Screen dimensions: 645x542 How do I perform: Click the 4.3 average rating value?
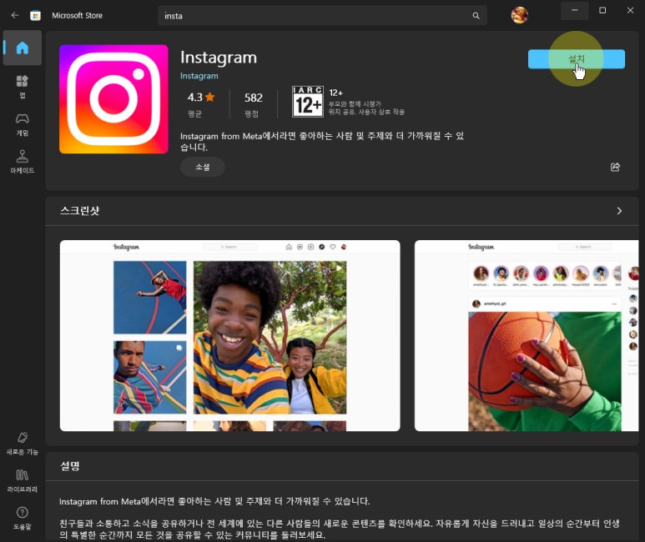194,98
